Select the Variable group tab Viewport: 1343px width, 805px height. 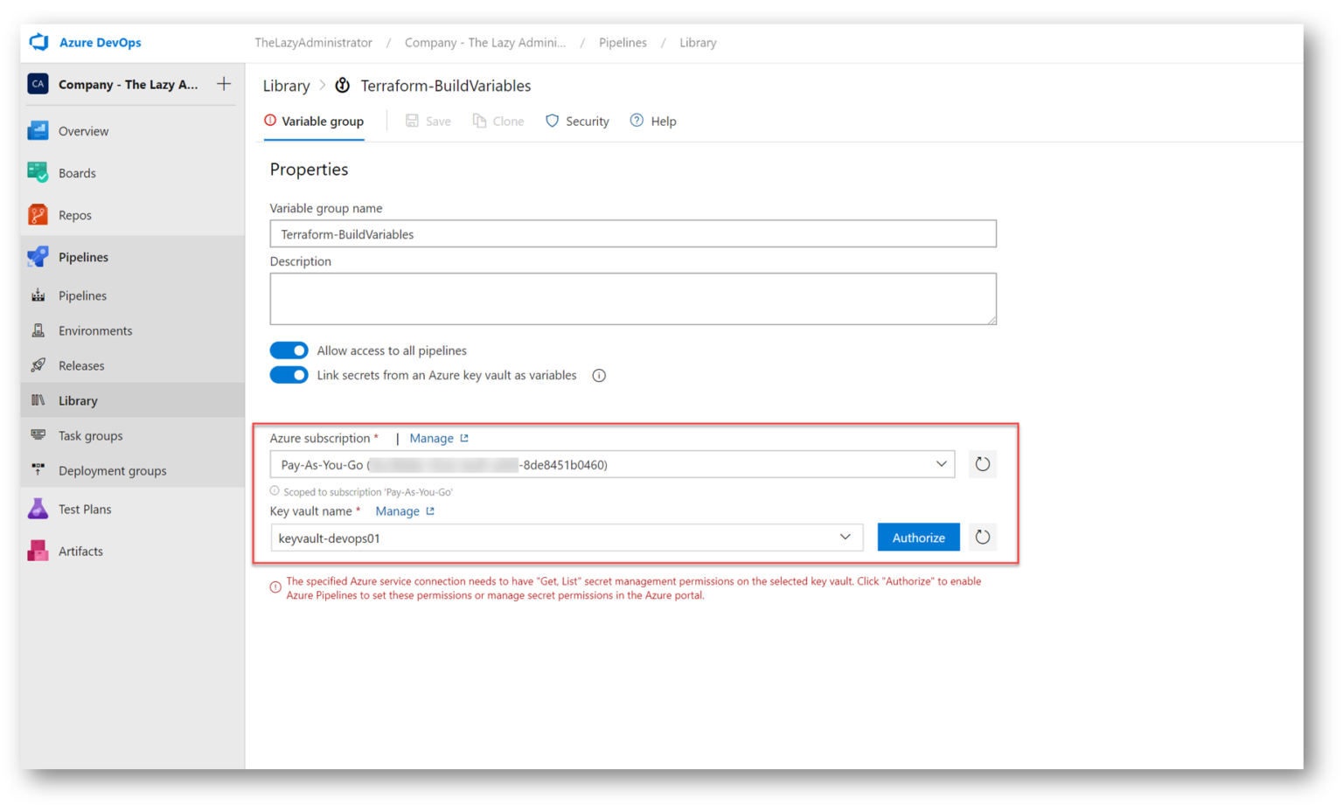tap(314, 121)
